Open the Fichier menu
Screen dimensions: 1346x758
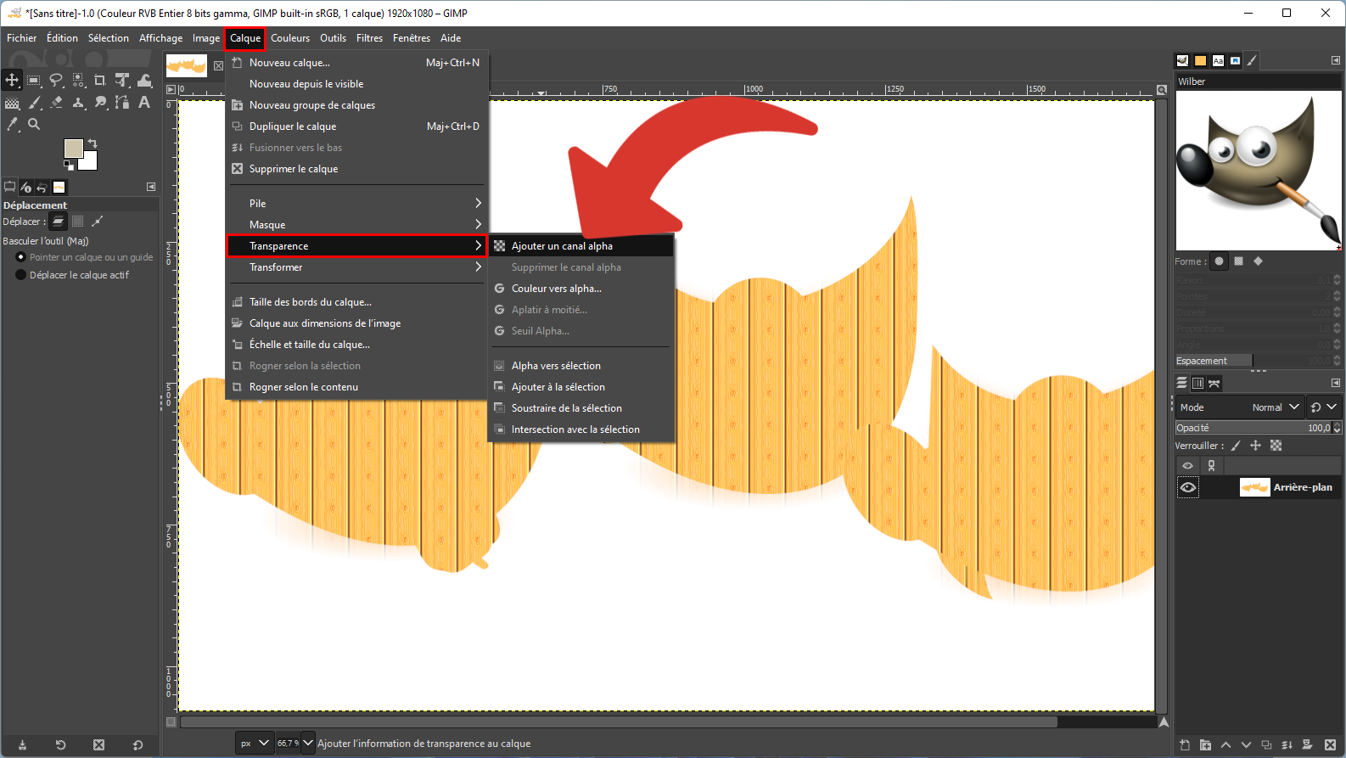pos(22,38)
